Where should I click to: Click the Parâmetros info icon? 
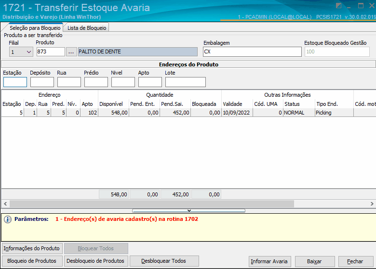7,219
